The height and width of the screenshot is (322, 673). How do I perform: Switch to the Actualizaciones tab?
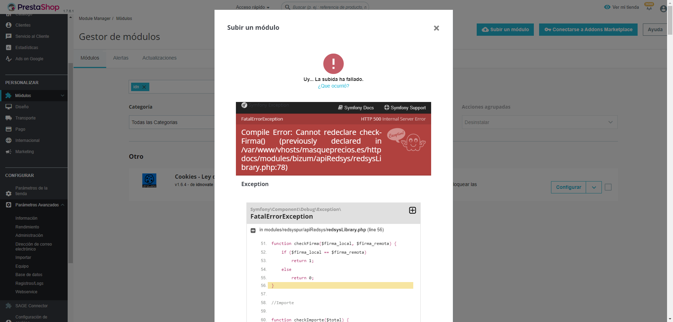tap(159, 58)
